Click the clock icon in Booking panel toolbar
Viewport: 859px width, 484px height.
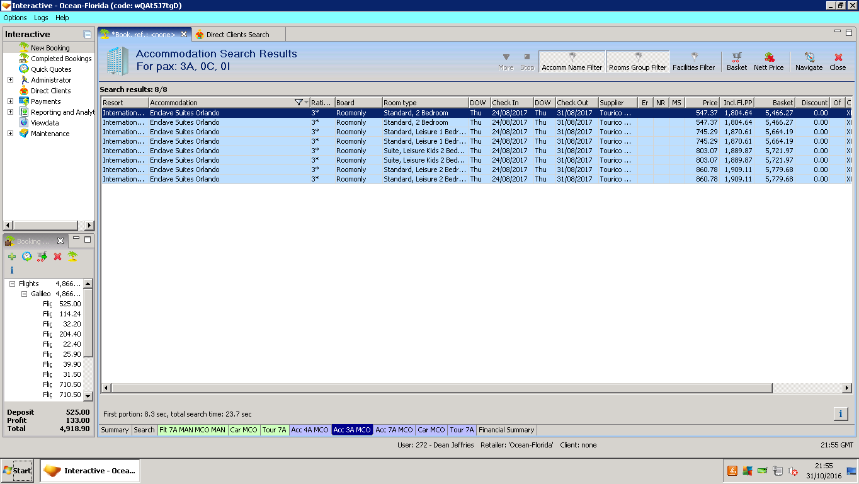[x=27, y=256]
